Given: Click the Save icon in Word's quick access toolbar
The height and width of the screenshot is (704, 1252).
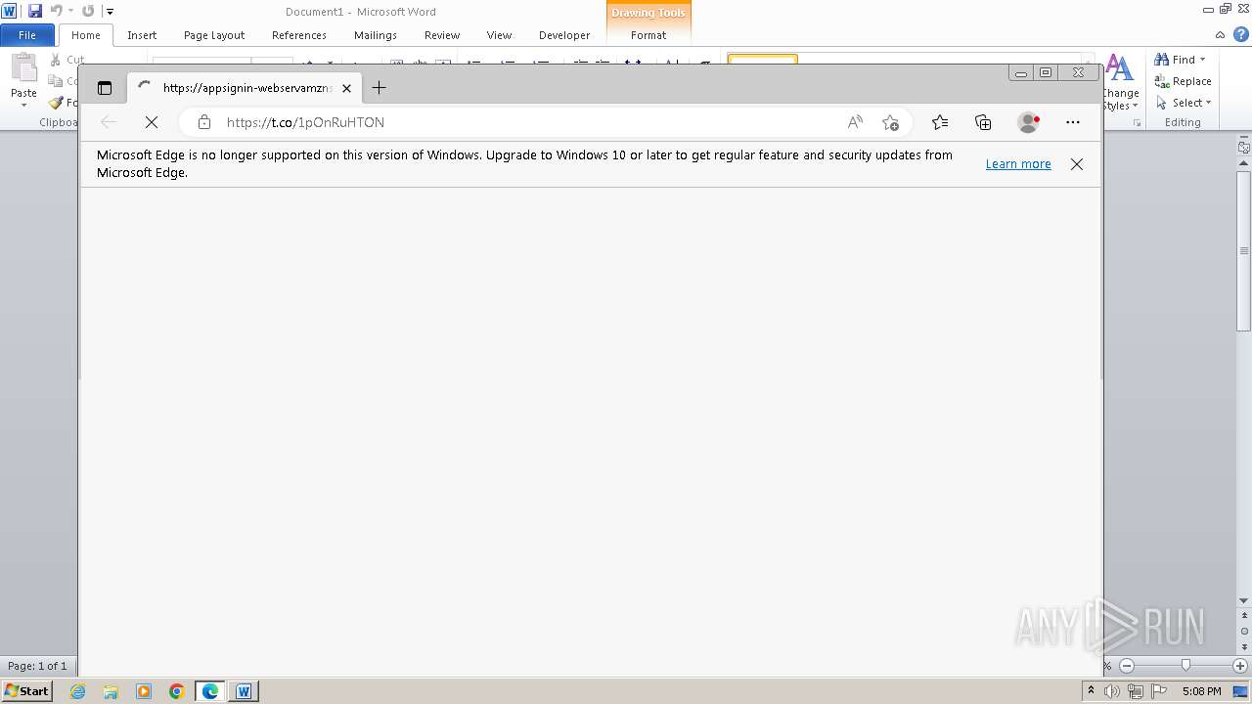Looking at the screenshot, I should point(35,11).
